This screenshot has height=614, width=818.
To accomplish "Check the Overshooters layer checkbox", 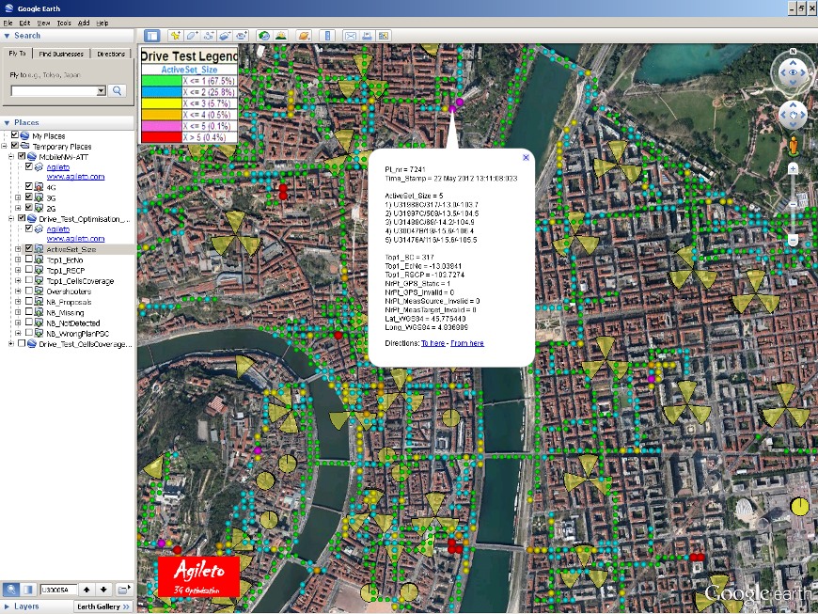I will click(30, 291).
